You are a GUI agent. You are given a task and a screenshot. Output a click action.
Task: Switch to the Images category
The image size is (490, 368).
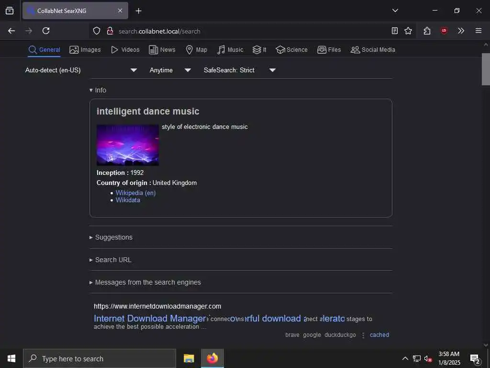[x=85, y=50]
